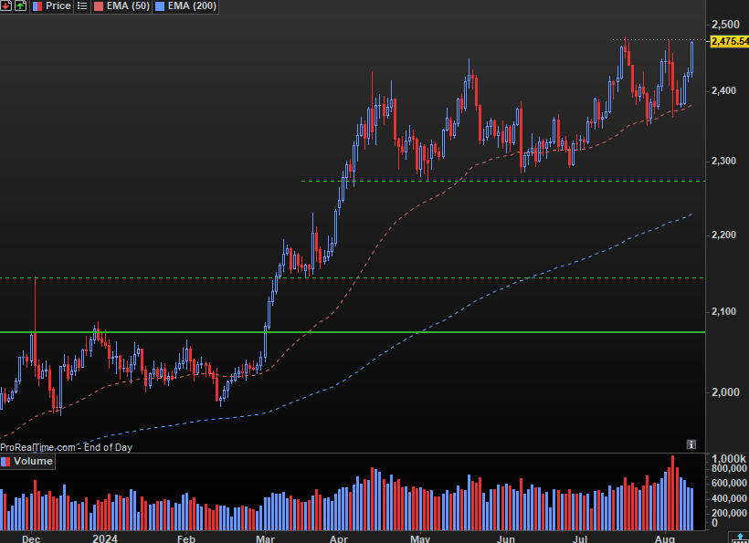The image size is (749, 543).
Task: Open the indicator list icon
Action: coord(82,6)
